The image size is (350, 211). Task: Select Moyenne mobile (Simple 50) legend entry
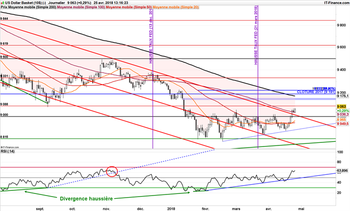click(129, 7)
